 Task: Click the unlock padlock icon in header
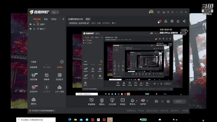166,21
